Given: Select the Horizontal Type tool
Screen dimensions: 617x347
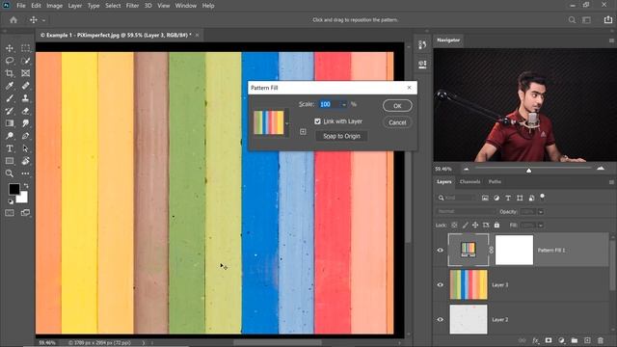Looking at the screenshot, I should (x=10, y=148).
